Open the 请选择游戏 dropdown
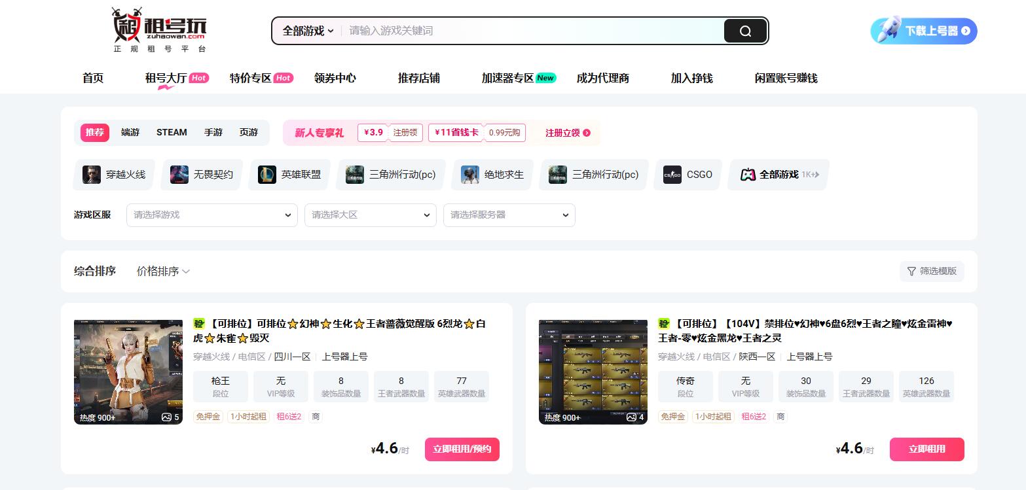This screenshot has height=490, width=1026. click(x=211, y=215)
